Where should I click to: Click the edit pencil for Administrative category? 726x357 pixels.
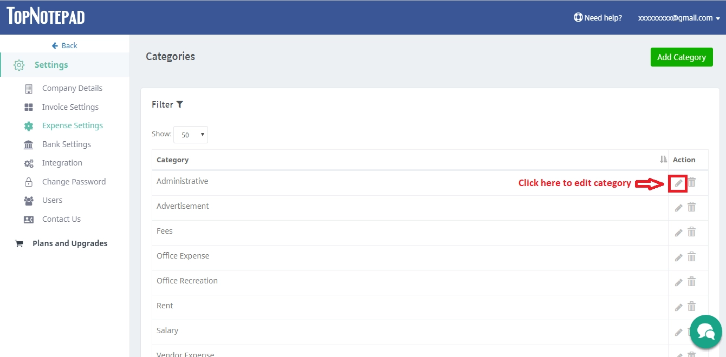[x=678, y=183]
